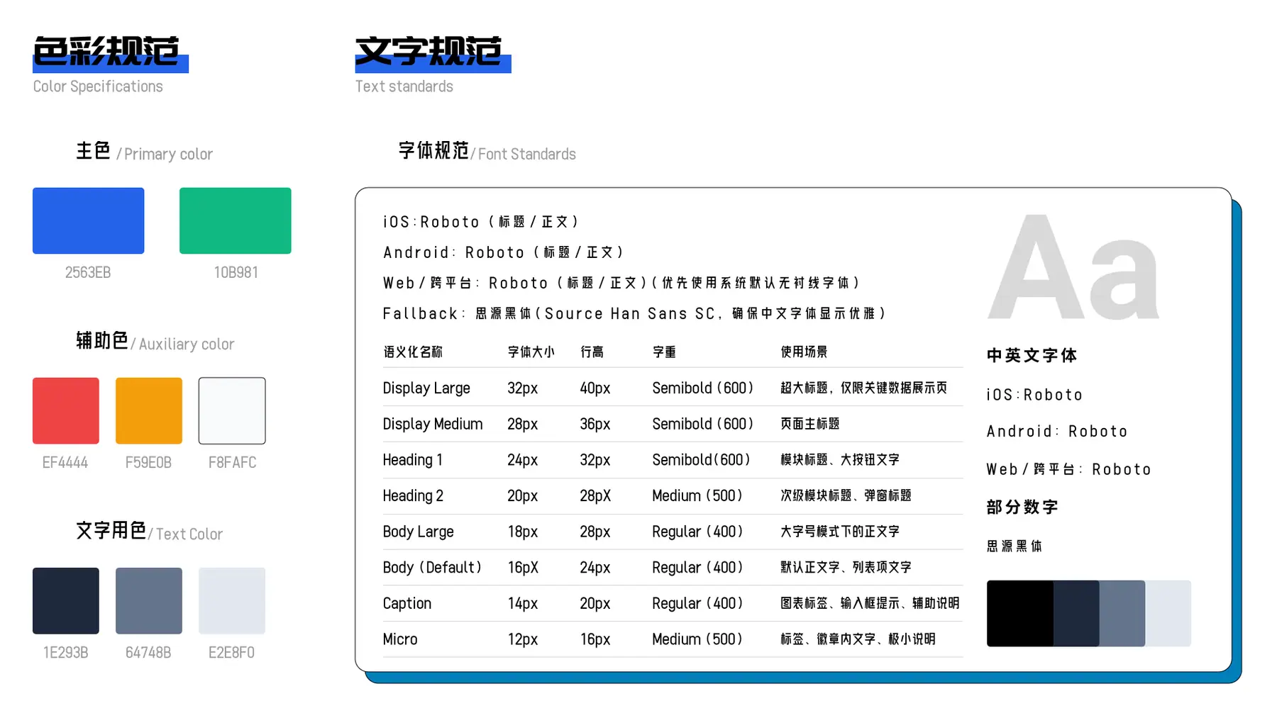This screenshot has height=718, width=1277.
Task: Choose the orange F59E0B auxiliary swatch
Action: pos(148,410)
